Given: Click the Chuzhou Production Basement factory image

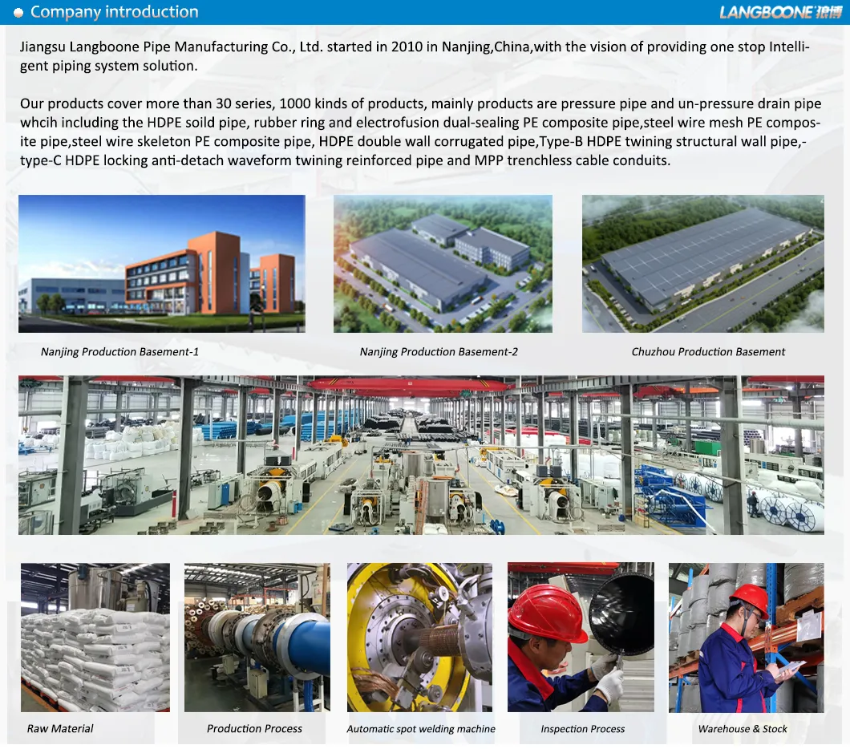Looking at the screenshot, I should [702, 263].
